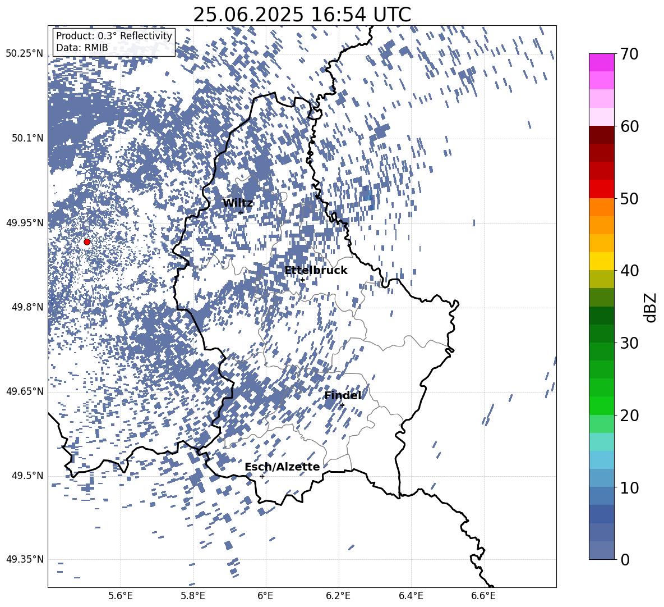
Task: Click the colorbar tick label 70
Action: (x=630, y=54)
